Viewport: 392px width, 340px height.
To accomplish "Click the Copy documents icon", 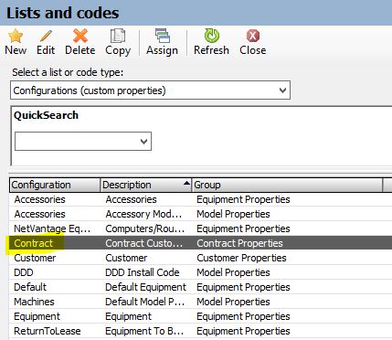I will click(118, 36).
